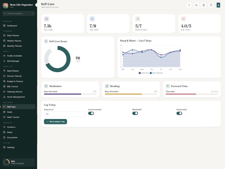Click the Notes icon in sidebar

[4, 132]
